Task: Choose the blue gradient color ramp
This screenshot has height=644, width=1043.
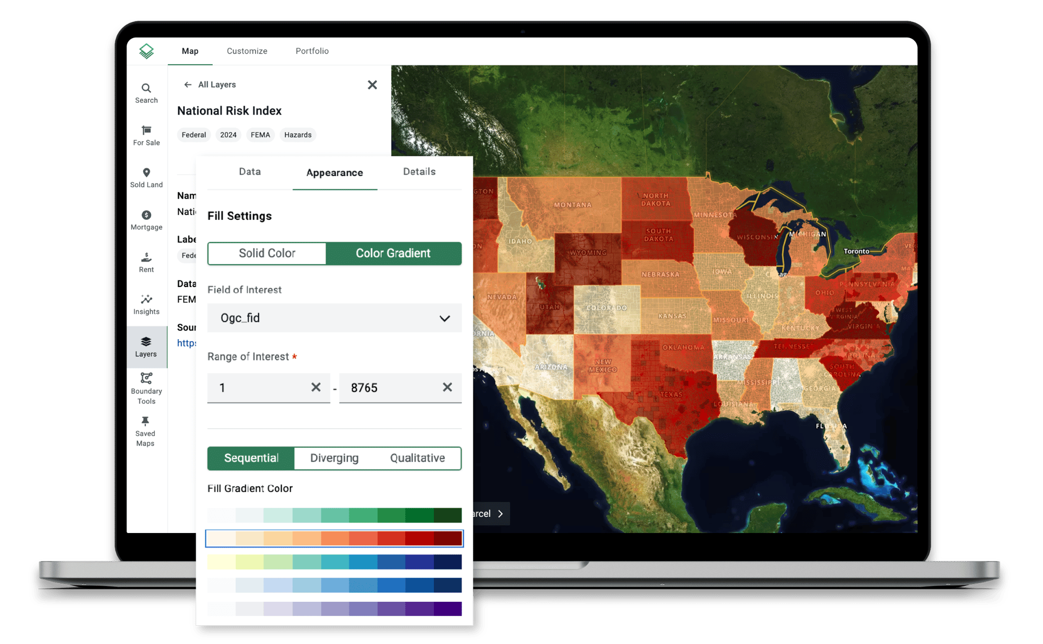Action: pyautogui.click(x=334, y=585)
